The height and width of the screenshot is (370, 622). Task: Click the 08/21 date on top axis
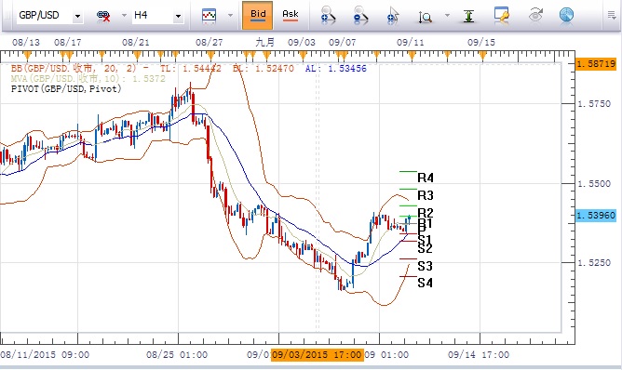click(136, 42)
